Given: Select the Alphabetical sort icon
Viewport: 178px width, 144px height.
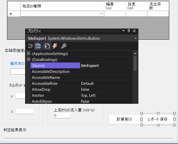Looking at the screenshot, I should click(x=38, y=46).
